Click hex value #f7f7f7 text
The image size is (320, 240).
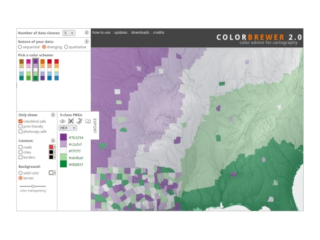tap(75, 151)
